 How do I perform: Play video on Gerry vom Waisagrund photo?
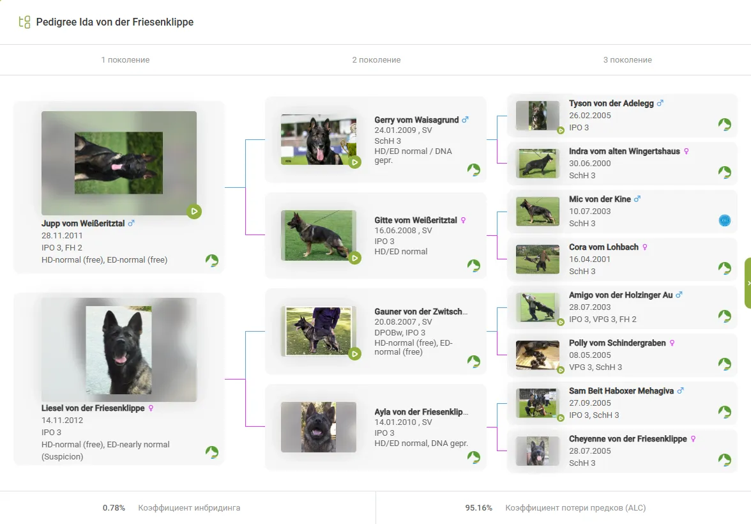pos(355,162)
